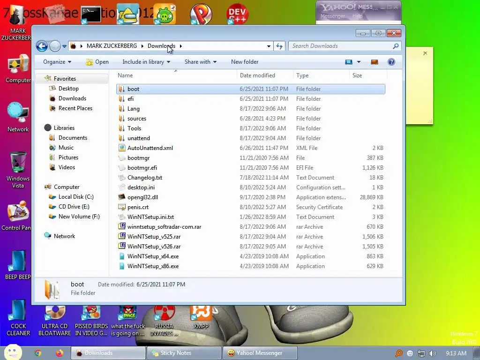This screenshot has height=360, width=480.
Task: Click Open in the toolbar
Action: tap(97, 62)
